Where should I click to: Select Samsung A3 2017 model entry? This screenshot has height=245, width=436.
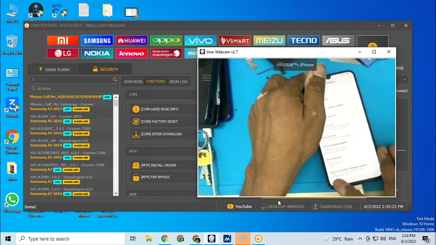pos(46,109)
